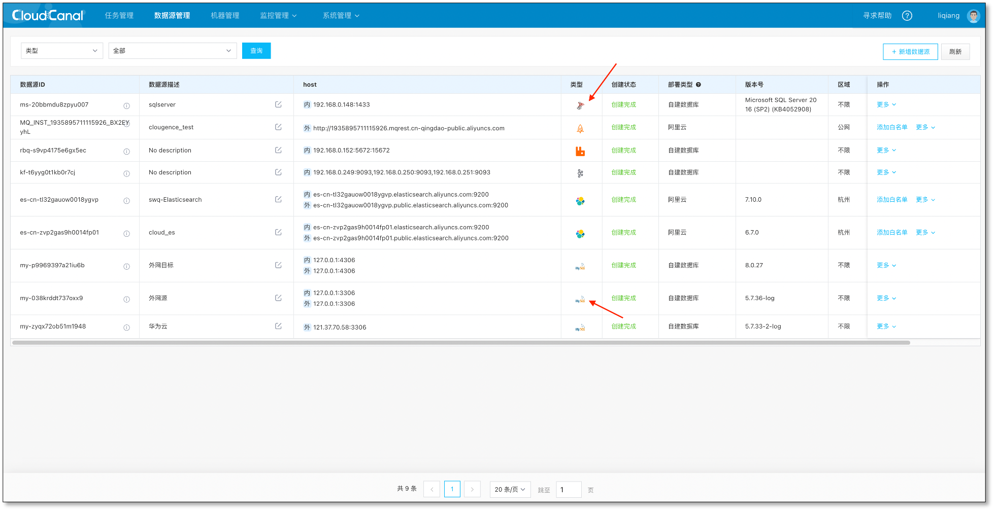997x513 pixels.
Task: Click the 新增数据源 button
Action: click(910, 52)
